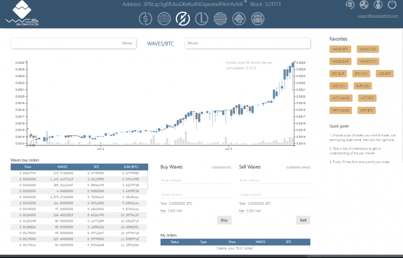
Task: Select buy order priced 0.00206000
Action: (x=79, y=185)
